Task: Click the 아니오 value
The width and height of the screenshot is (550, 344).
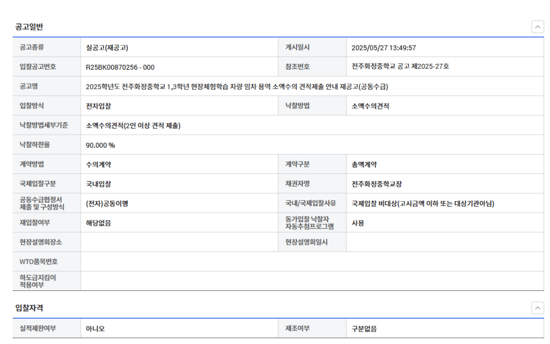Action: click(95, 329)
